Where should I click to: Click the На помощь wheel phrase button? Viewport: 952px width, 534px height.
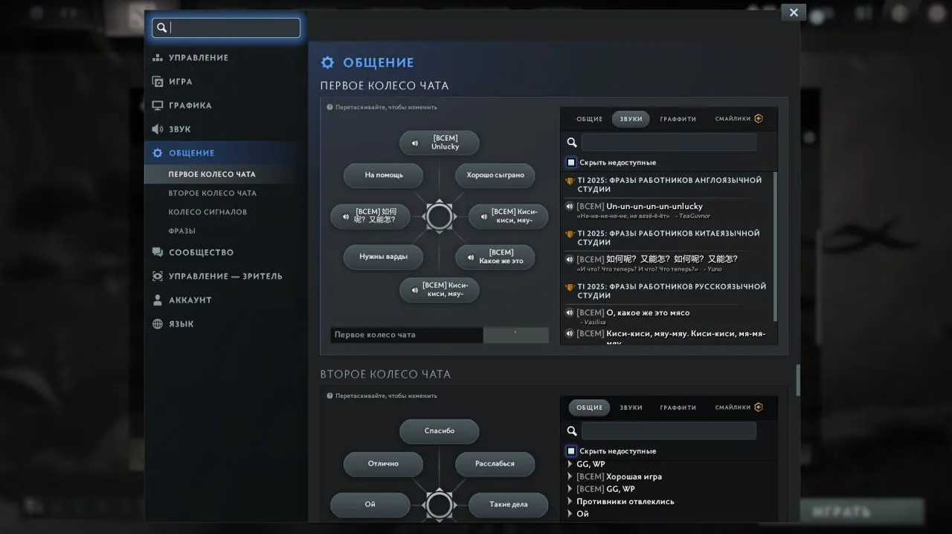tap(384, 176)
